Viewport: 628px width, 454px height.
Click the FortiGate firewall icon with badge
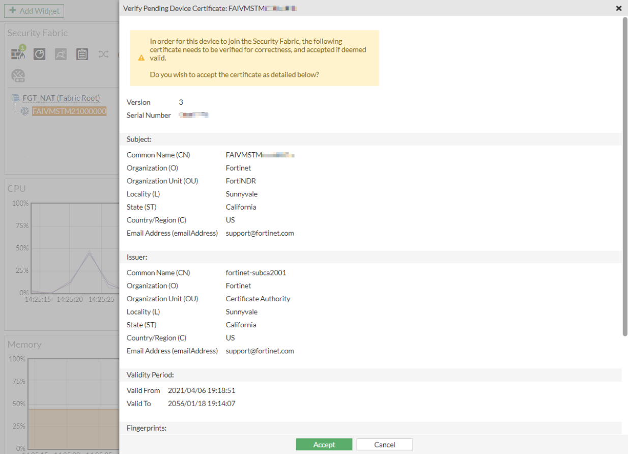pyautogui.click(x=18, y=53)
